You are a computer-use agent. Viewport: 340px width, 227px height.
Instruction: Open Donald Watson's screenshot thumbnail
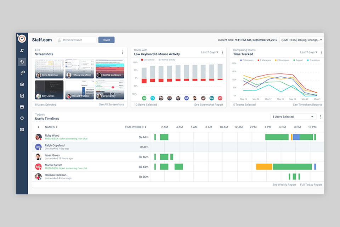pos(80,90)
